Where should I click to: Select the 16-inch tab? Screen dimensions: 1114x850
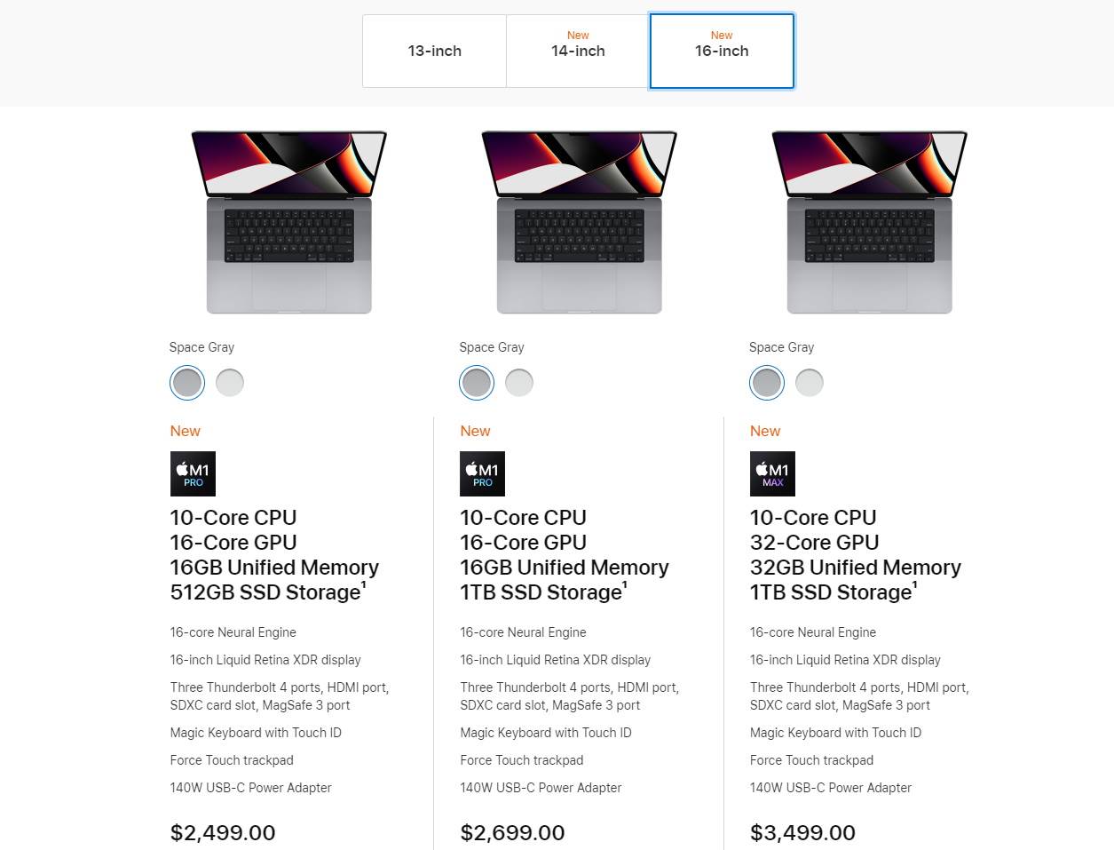[722, 51]
